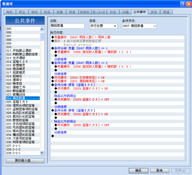Open the 特技 tab
The width and height of the screenshot is (192, 175).
[x=35, y=12]
